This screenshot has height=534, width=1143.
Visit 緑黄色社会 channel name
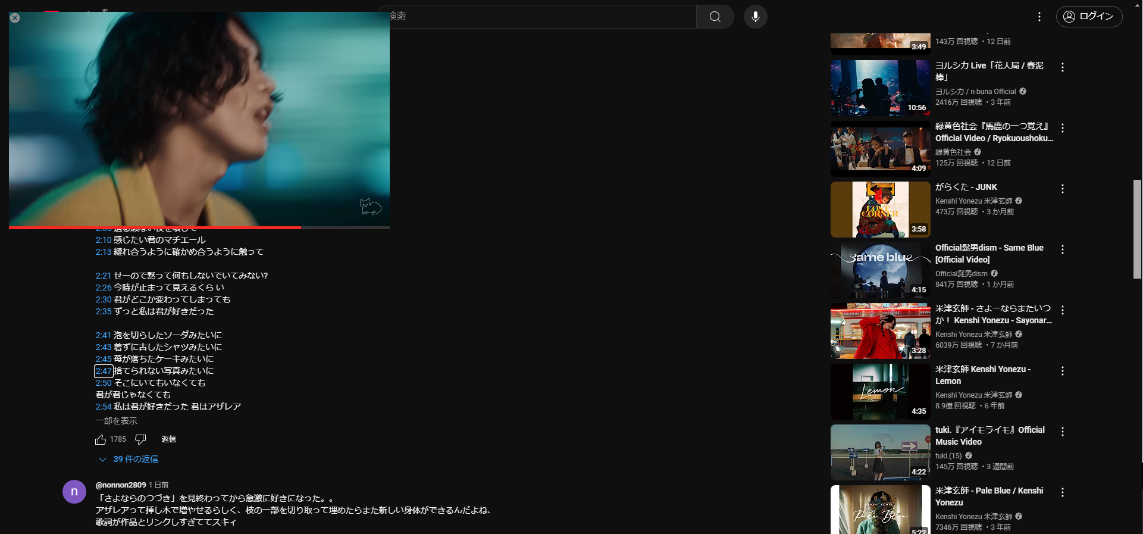(x=953, y=152)
